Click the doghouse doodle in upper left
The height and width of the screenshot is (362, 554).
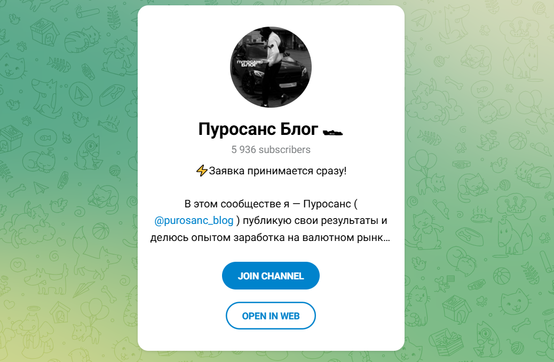click(x=45, y=32)
